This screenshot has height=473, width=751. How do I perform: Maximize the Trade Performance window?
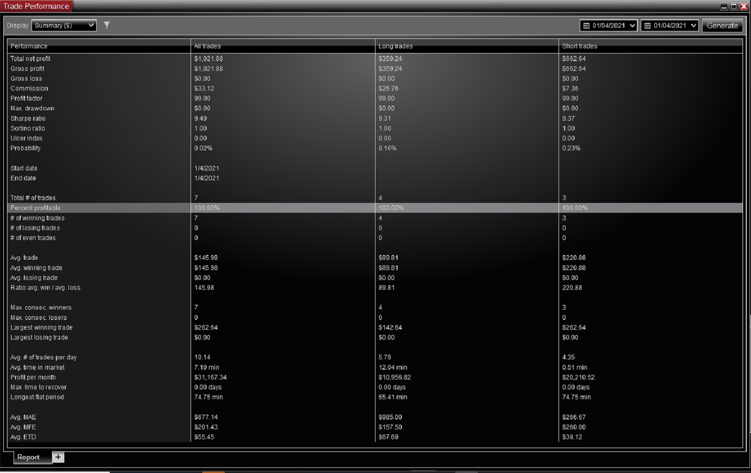(734, 6)
